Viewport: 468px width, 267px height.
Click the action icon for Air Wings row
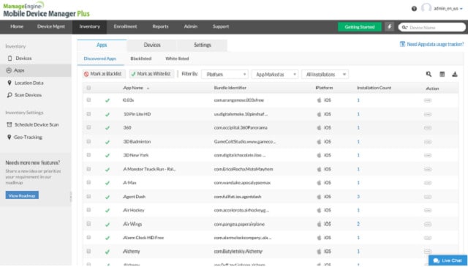428,225
